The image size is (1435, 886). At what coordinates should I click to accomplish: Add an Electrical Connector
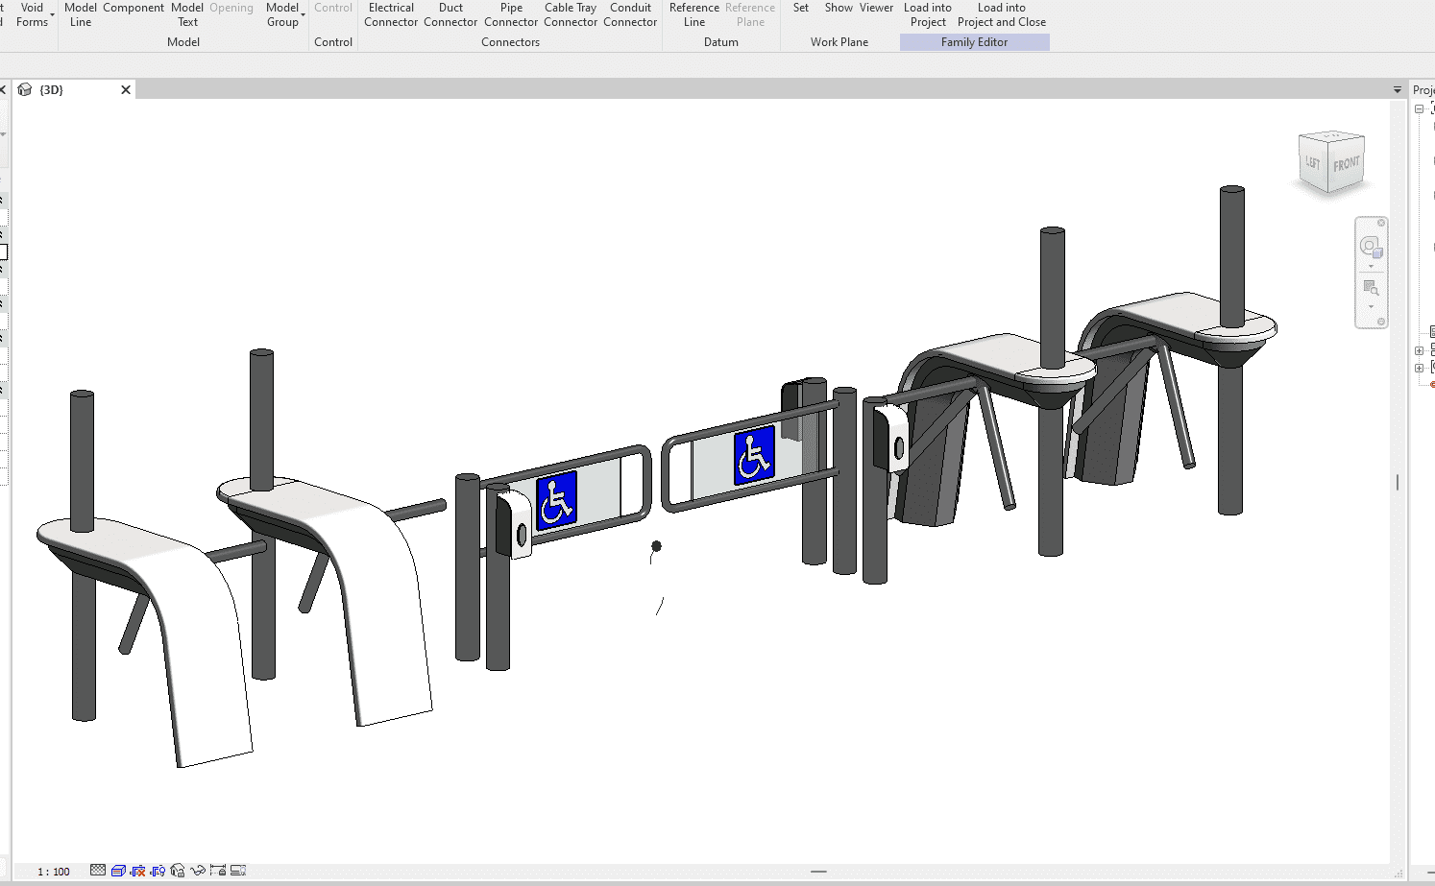pos(391,14)
